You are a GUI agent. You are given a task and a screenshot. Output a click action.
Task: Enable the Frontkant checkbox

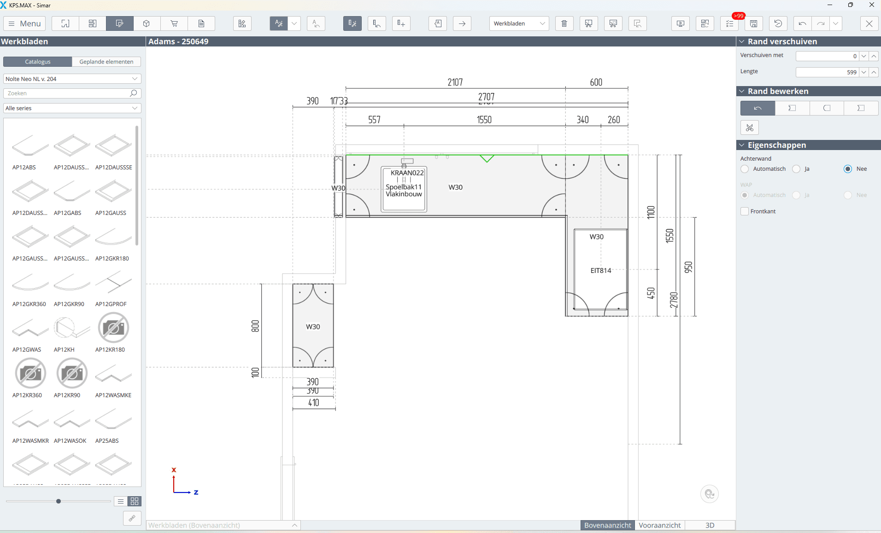click(x=745, y=211)
